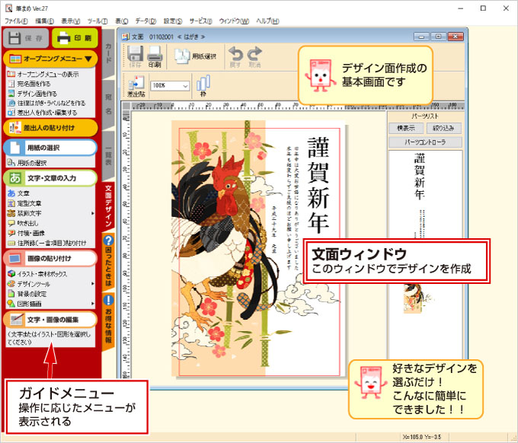The image size is (518, 443).
Task: Click the 戻す undo arrow
Action: pos(235,56)
